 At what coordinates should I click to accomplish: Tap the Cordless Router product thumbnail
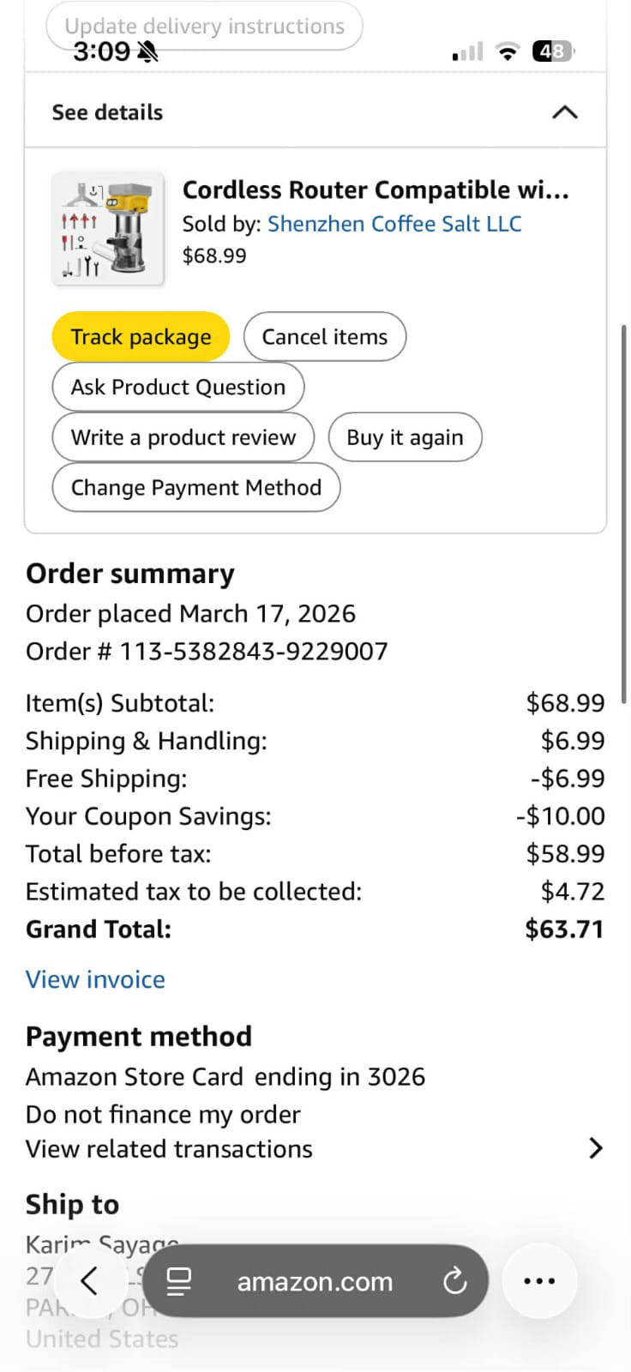[x=108, y=229]
